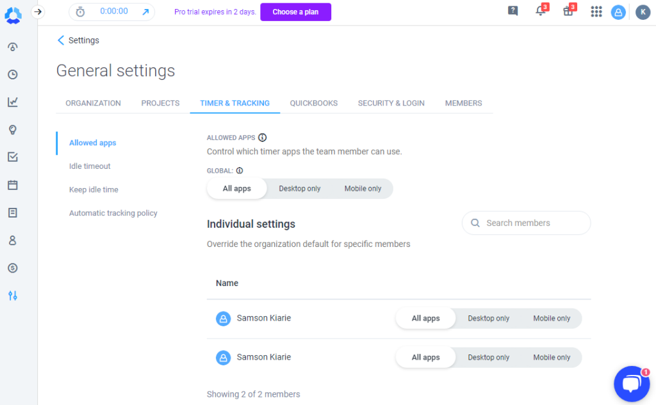View Activity via the chart sidebar icon
This screenshot has width=656, height=405.
[x=12, y=102]
